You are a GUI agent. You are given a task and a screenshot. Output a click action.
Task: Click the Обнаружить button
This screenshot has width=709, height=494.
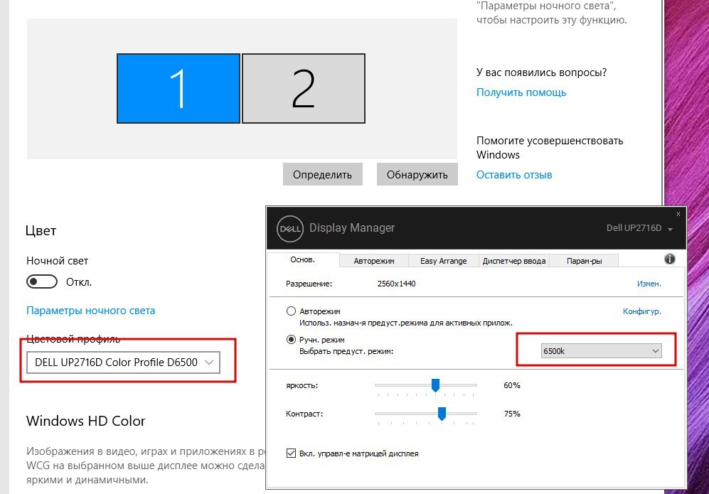[417, 174]
